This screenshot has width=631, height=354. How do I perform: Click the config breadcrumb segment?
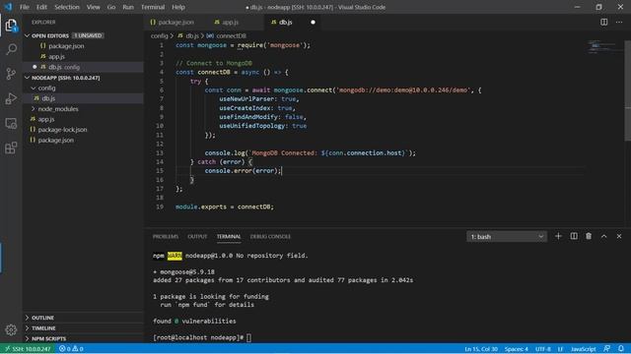[159, 35]
